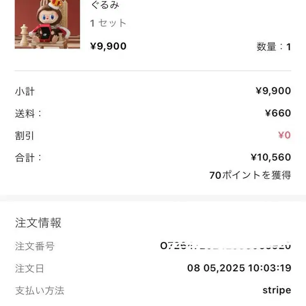Select the stripe payment method value

[277, 290]
